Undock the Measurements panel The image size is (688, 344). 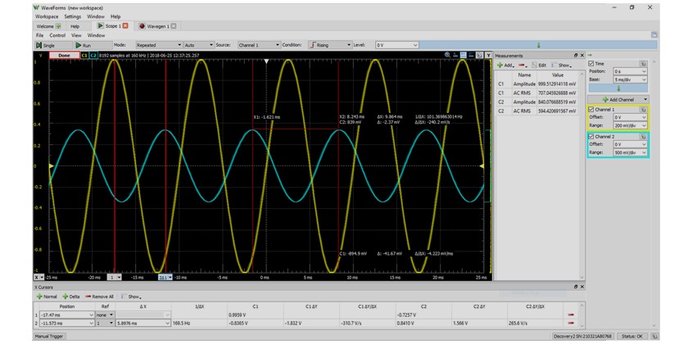576,56
